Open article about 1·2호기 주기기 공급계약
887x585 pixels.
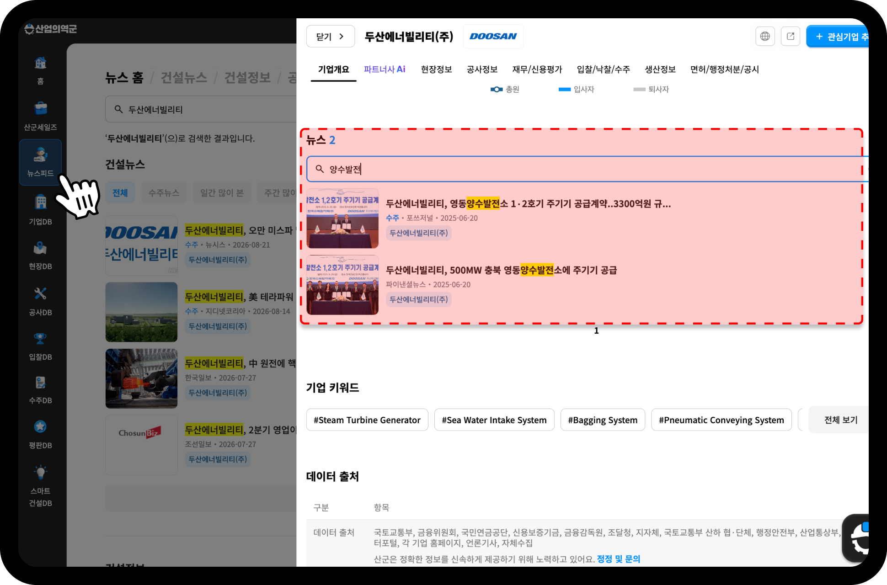(x=528, y=203)
